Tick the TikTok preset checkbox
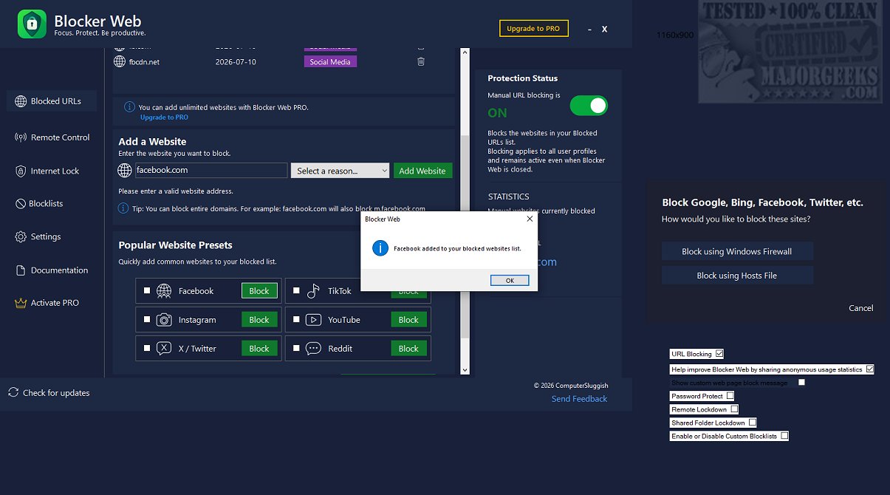890x495 pixels. (297, 291)
